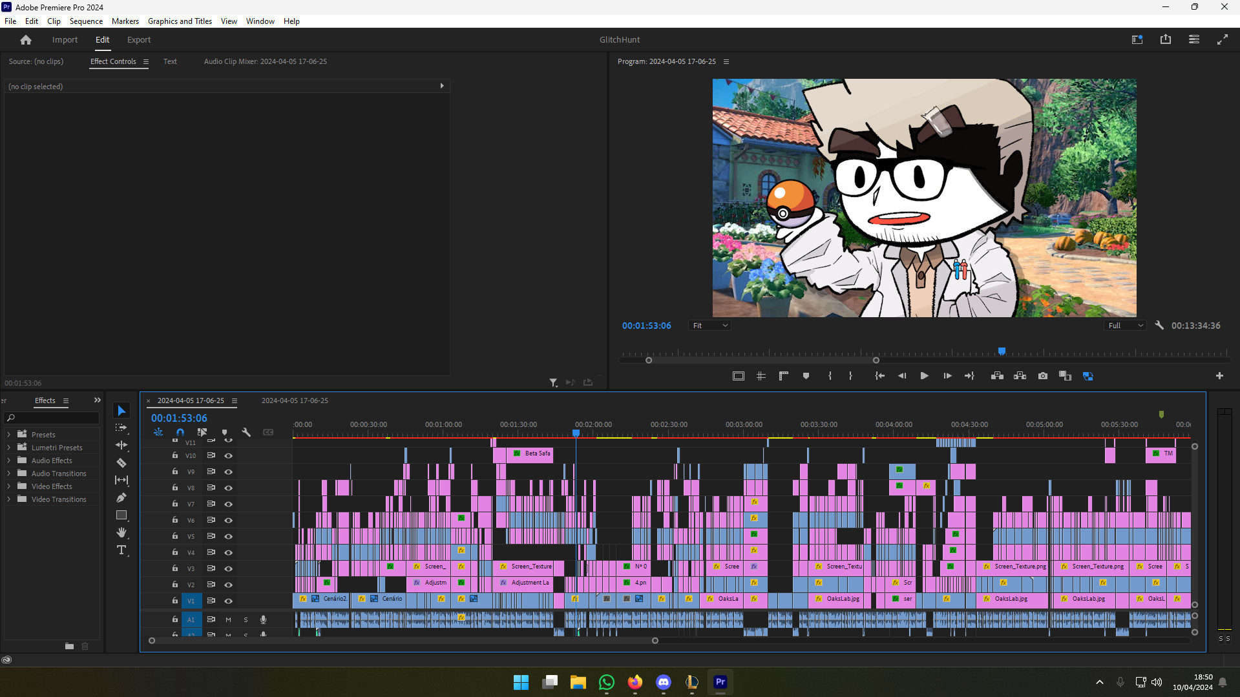Hide track V1 with eye icon
This screenshot has width=1240, height=697.
(228, 601)
